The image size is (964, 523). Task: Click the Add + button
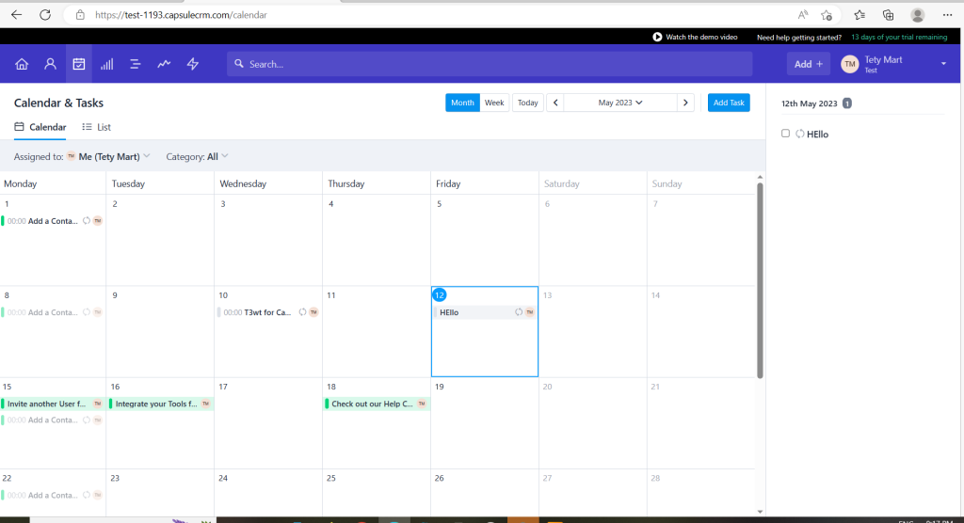(808, 64)
